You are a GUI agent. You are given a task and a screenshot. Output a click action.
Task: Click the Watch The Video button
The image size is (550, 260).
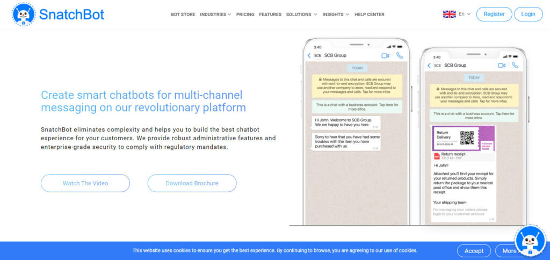tap(85, 183)
